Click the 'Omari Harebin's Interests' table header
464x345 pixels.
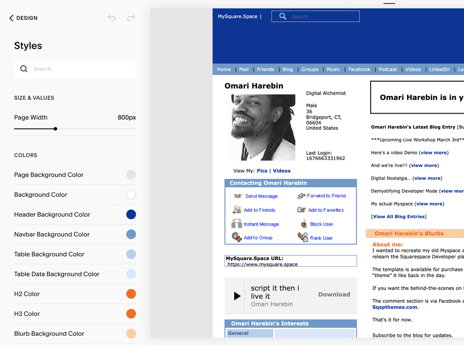290,323
